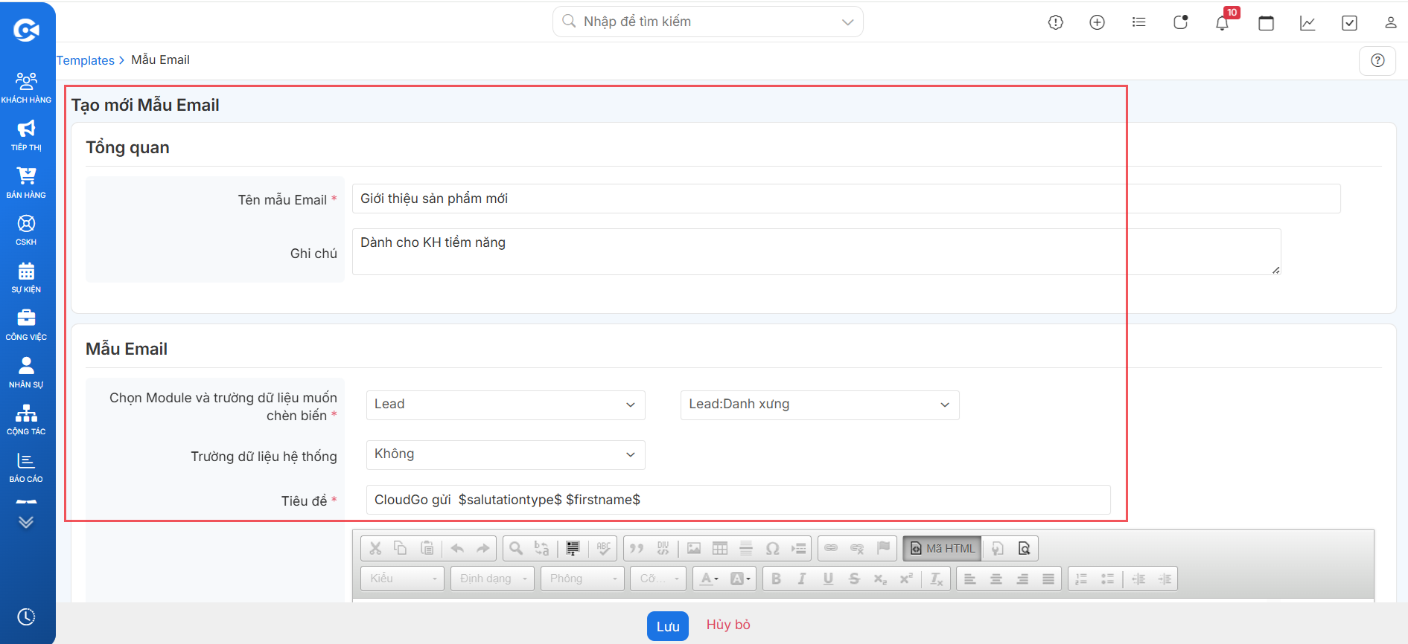Open the background color picker

click(x=740, y=579)
